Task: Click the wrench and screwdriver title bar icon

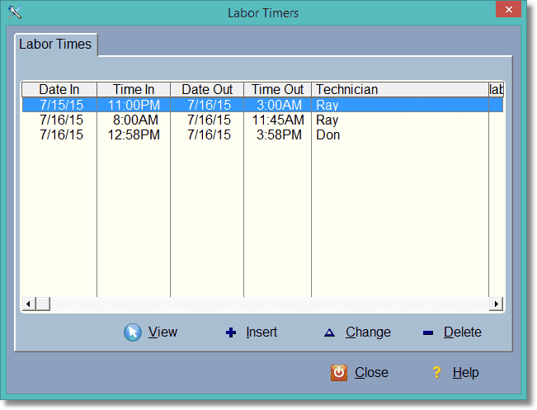Action: point(15,12)
